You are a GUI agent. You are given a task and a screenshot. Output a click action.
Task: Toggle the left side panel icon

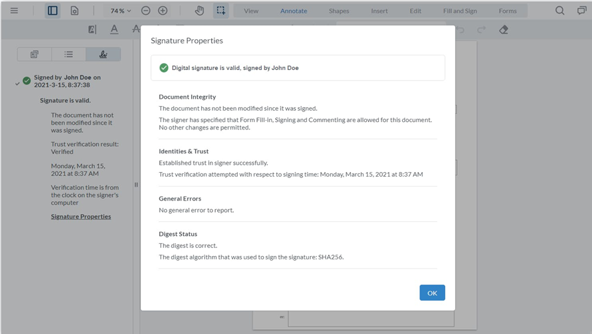coord(53,11)
